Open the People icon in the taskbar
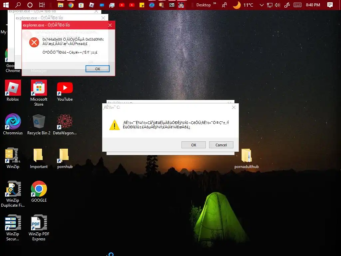The width and height of the screenshot is (341, 256). pyautogui.click(x=224, y=5)
